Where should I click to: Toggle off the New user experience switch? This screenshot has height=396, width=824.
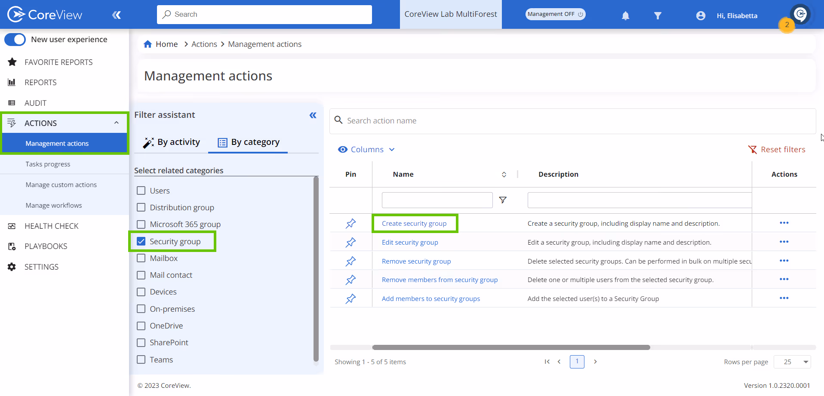point(15,39)
